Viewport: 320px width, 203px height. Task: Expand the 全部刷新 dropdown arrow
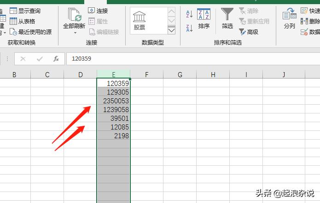75,33
